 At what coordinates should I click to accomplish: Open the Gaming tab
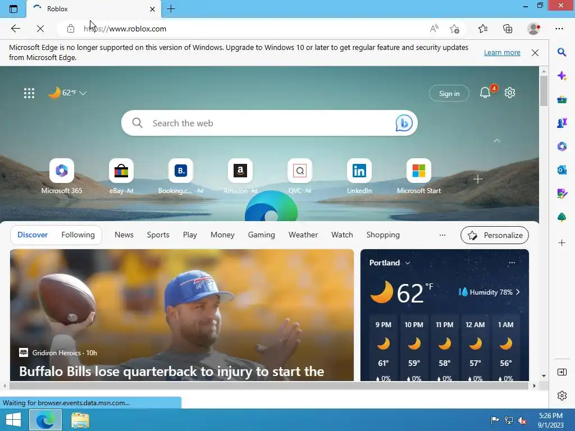tap(262, 235)
